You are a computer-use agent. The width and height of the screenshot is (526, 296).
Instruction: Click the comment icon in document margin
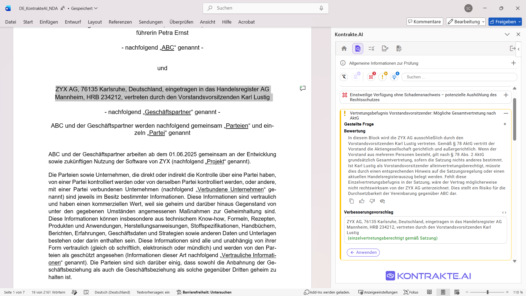point(302,88)
